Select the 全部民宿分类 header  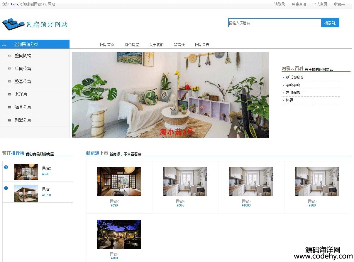[x=35, y=44]
